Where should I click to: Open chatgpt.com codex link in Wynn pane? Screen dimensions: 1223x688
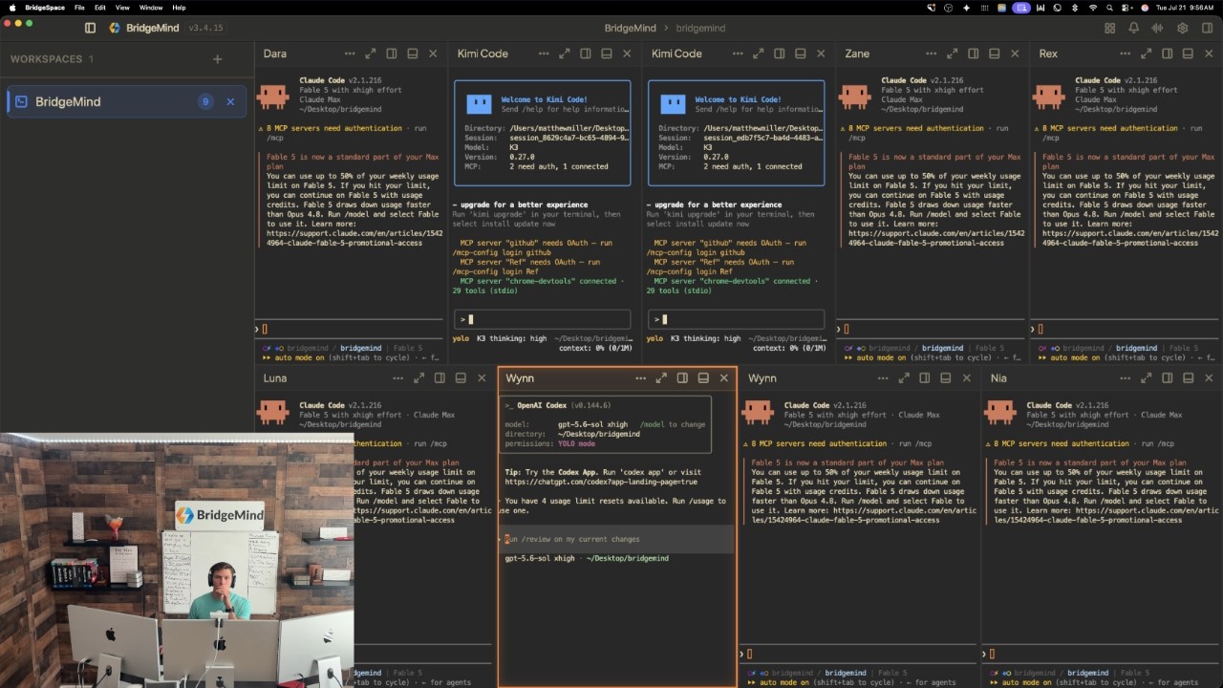tap(601, 482)
